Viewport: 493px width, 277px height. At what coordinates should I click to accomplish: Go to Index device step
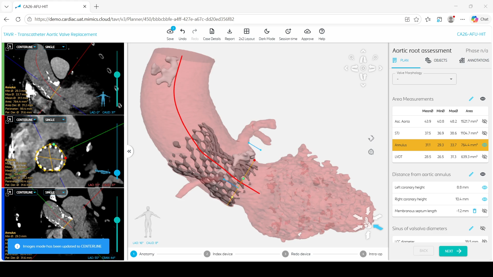tap(218, 254)
